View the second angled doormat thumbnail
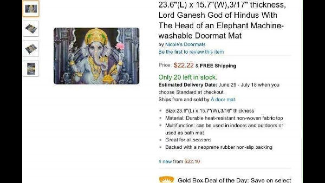Image resolution: width=325 pixels, height=183 pixels. (x=31, y=28)
